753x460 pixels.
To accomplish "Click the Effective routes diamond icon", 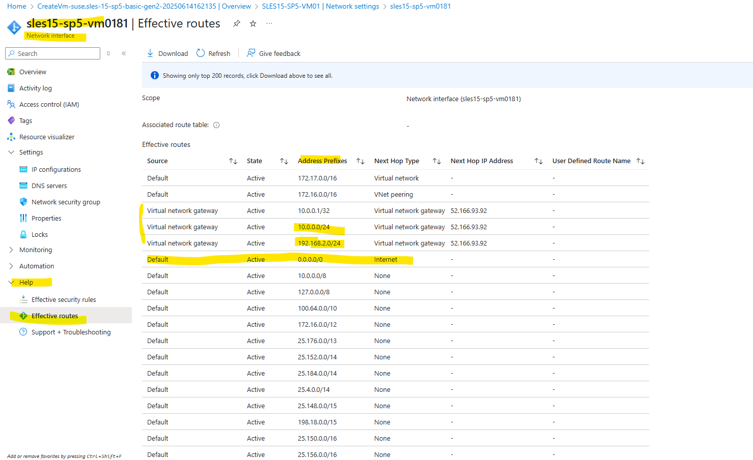I will tap(23, 316).
